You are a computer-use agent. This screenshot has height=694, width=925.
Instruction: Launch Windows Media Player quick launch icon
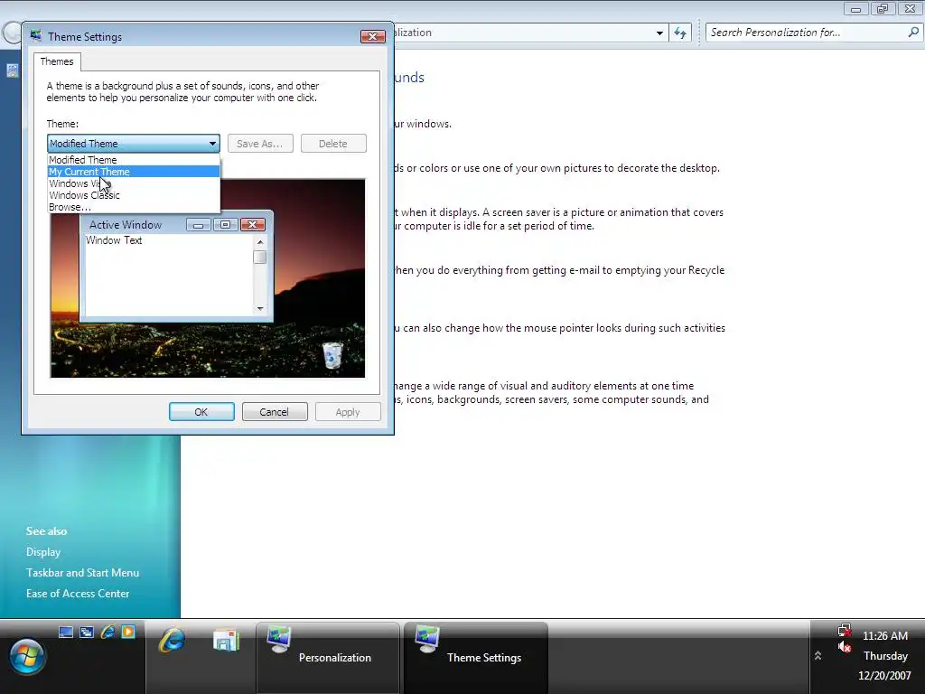(128, 632)
